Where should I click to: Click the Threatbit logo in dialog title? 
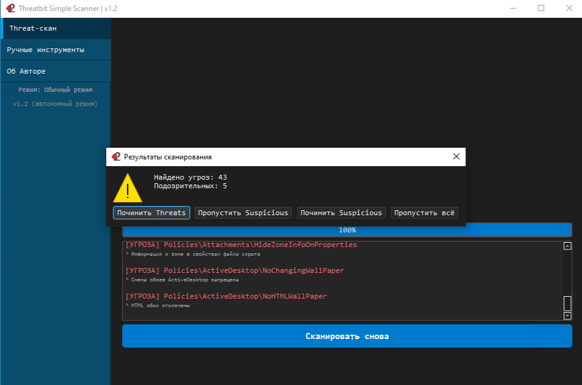tap(116, 156)
